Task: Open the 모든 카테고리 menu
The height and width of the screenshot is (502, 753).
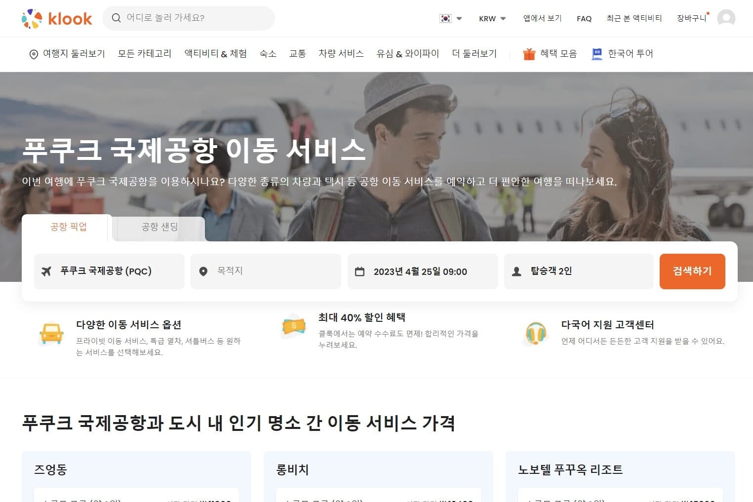Action: (x=144, y=54)
